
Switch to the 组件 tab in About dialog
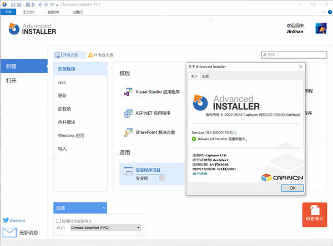[x=205, y=76]
